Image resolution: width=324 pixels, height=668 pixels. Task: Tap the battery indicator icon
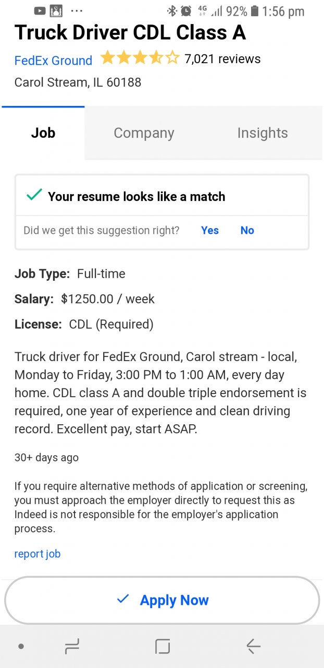(254, 11)
